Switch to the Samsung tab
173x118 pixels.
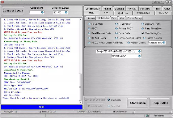(119, 9)
